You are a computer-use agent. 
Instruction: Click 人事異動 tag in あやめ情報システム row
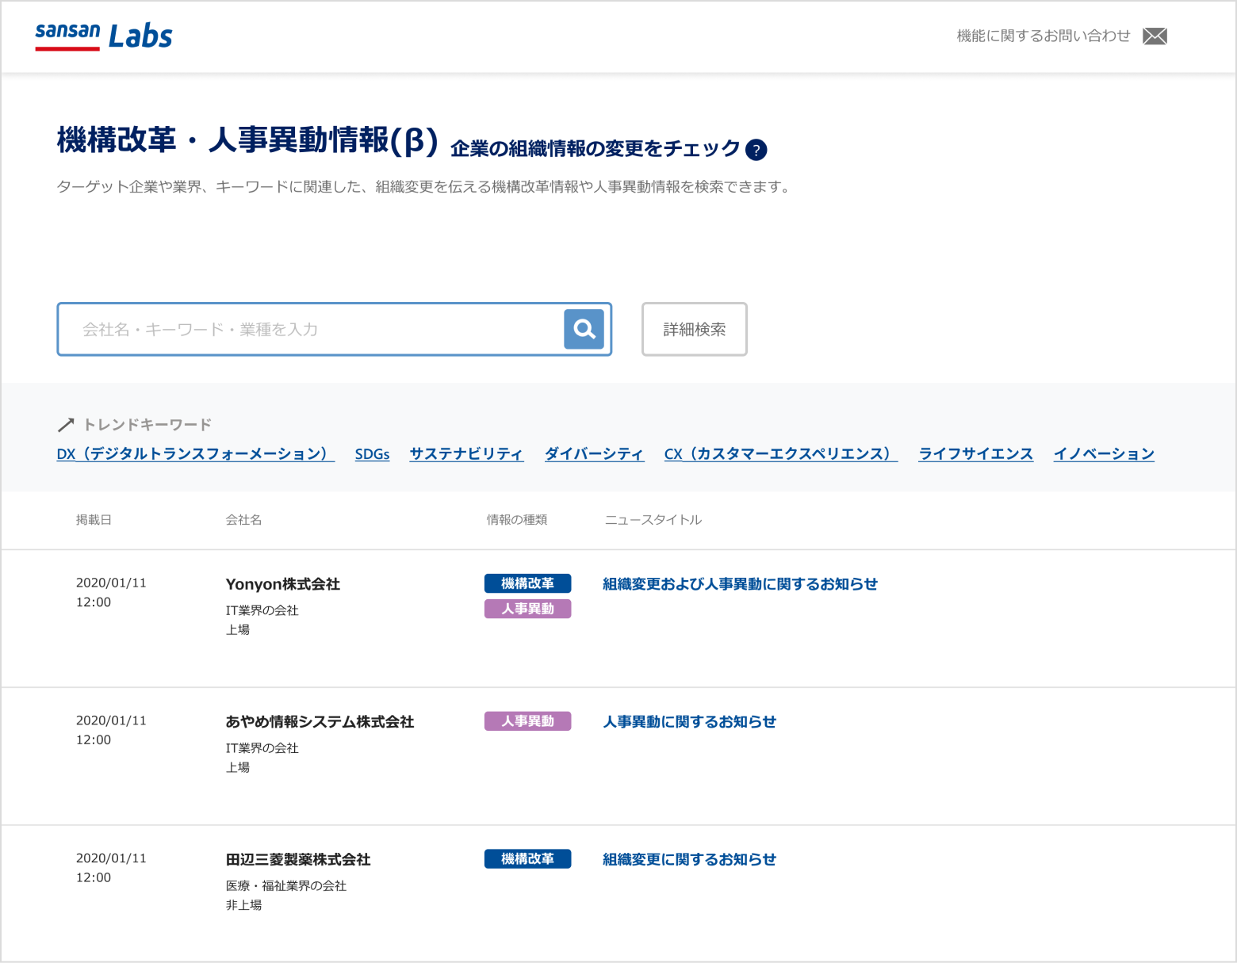pos(528,721)
